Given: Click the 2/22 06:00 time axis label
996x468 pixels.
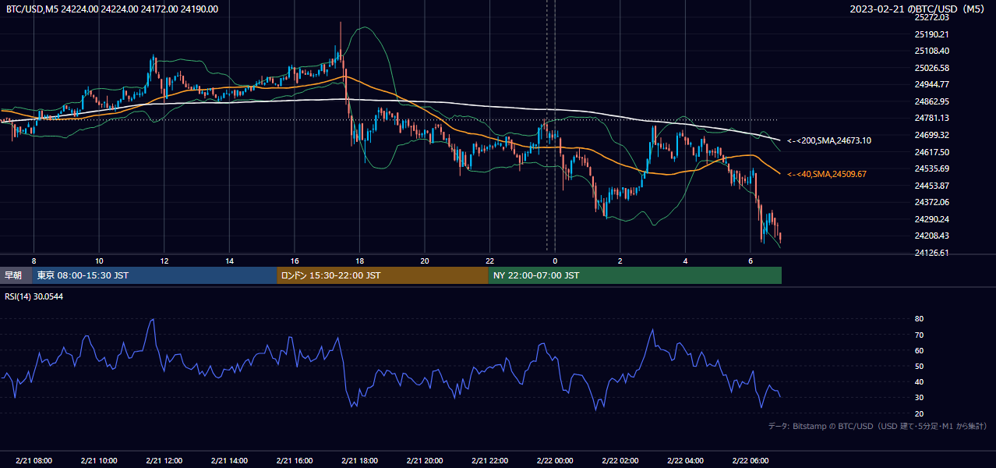Looking at the screenshot, I should click(750, 461).
